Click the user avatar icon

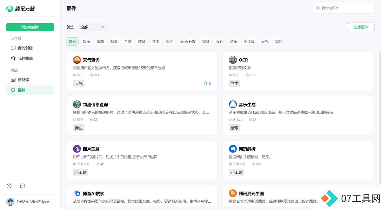pos(10,202)
